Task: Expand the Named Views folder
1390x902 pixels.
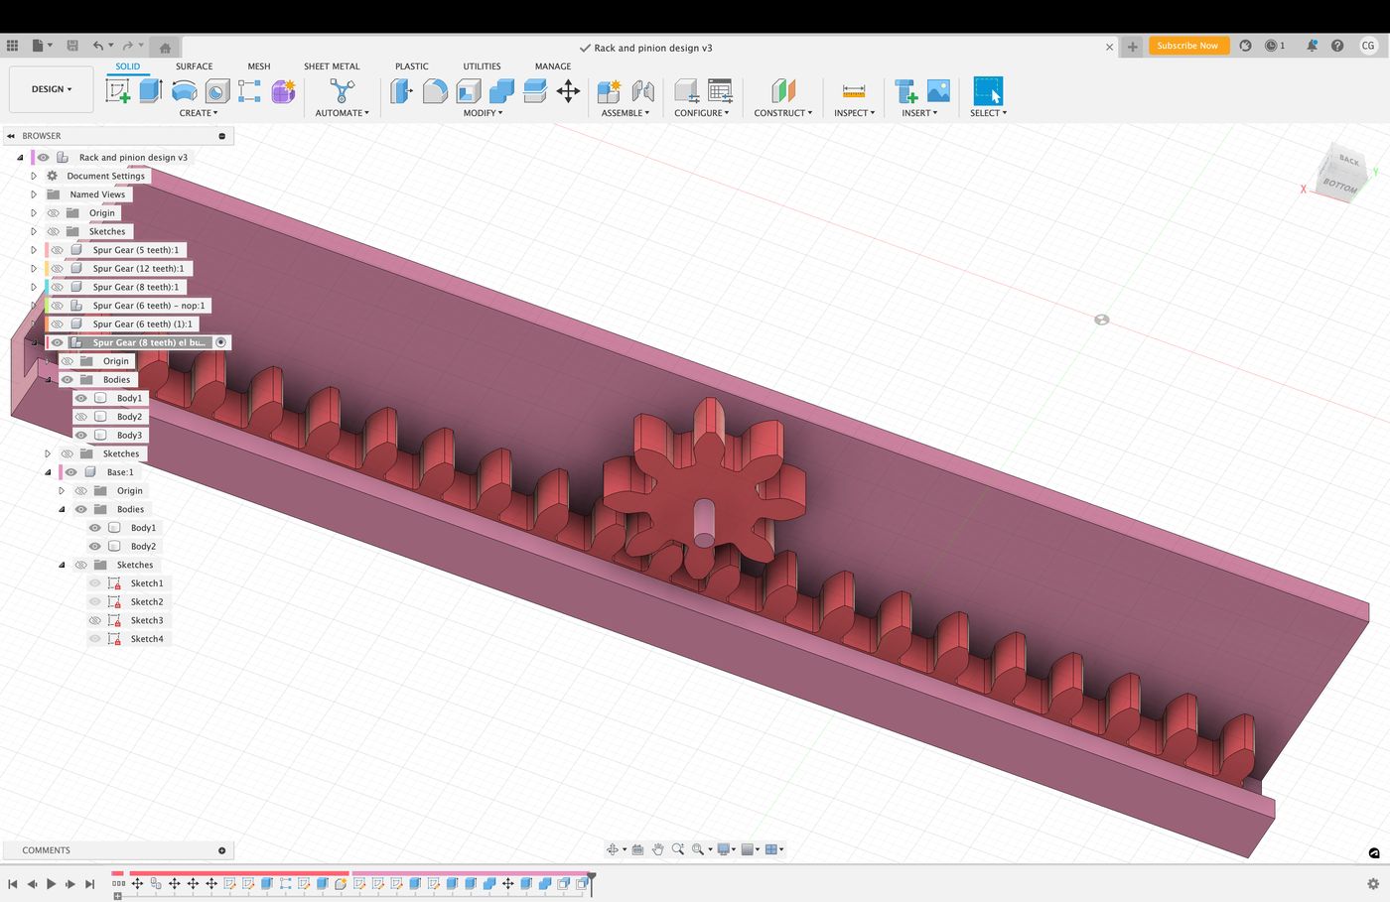Action: coord(34,194)
